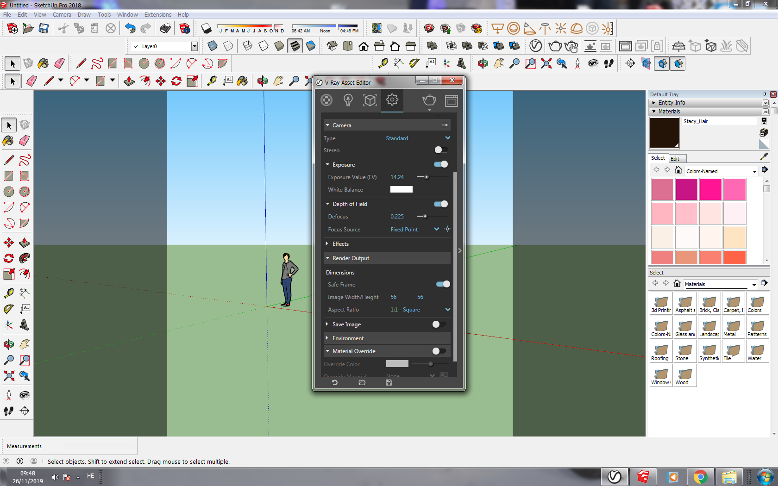The width and height of the screenshot is (778, 486).
Task: Pick focus point crosshair icon
Action: point(447,229)
